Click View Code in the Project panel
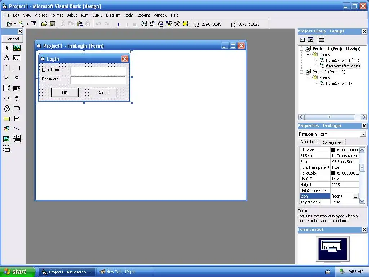Screen dimensions: 369x277 [x=302, y=40]
